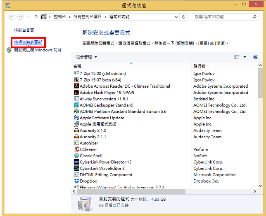Select Adobe Flash Player 19 NPAPI icon

click(x=76, y=92)
